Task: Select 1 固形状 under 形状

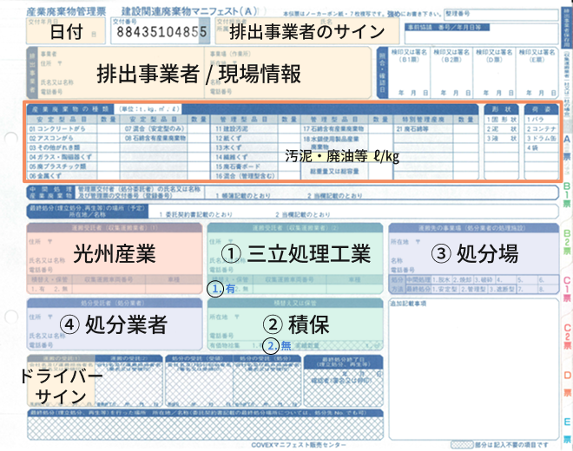Action: point(502,120)
